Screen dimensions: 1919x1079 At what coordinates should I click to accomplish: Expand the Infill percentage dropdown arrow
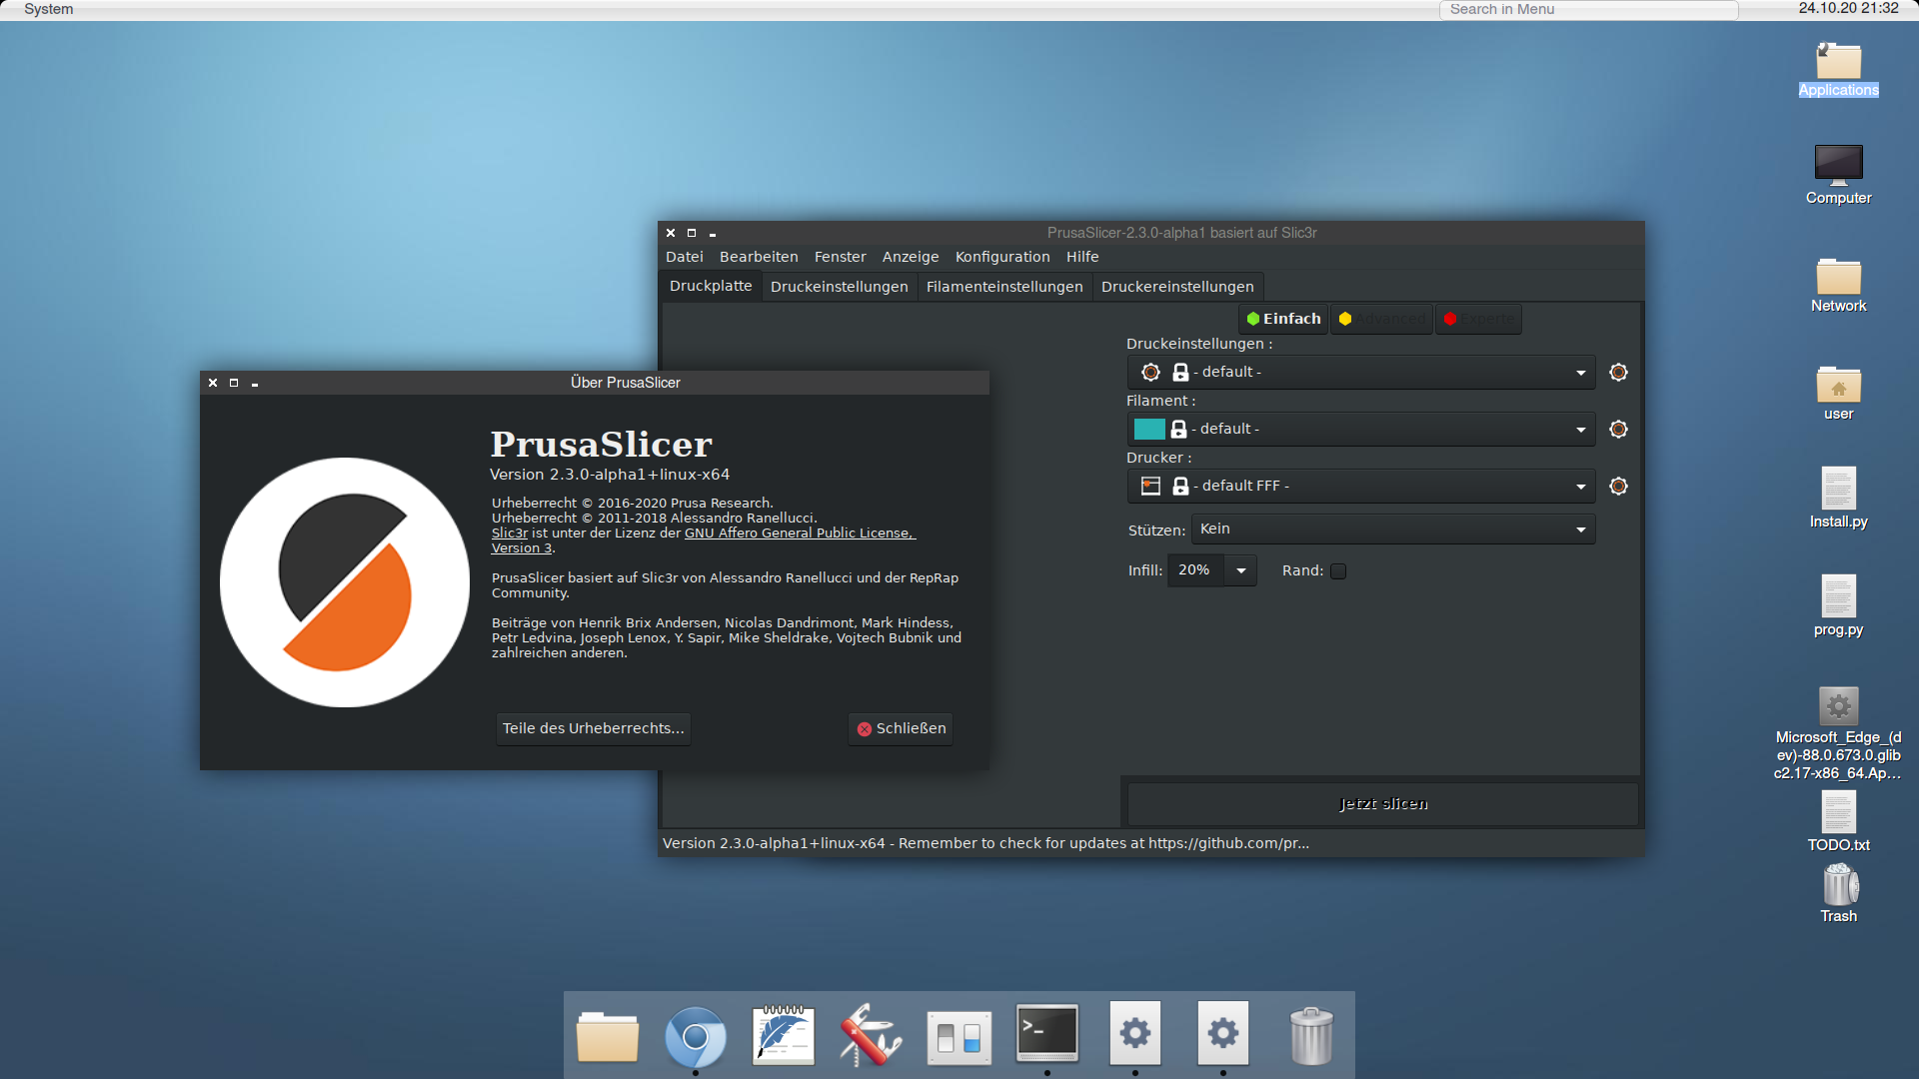(1240, 570)
